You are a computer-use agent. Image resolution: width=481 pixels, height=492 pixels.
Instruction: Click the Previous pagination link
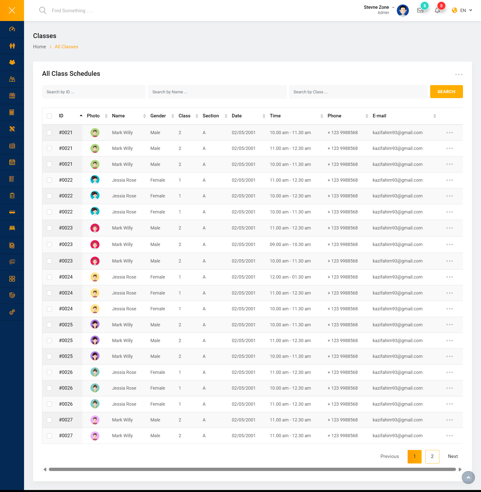point(389,456)
